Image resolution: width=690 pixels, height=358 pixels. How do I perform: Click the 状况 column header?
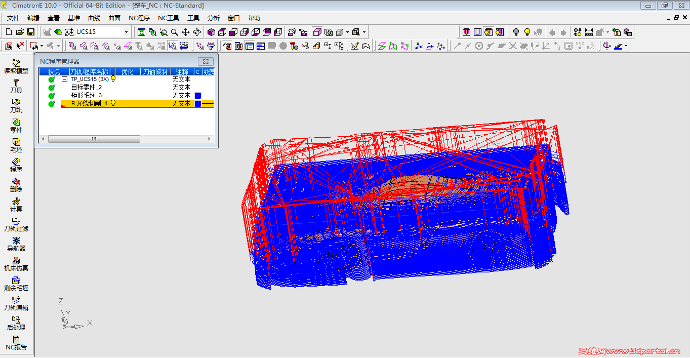(54, 72)
